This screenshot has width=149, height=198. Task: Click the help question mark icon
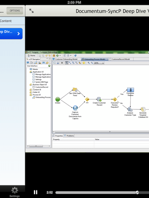[68, 56]
